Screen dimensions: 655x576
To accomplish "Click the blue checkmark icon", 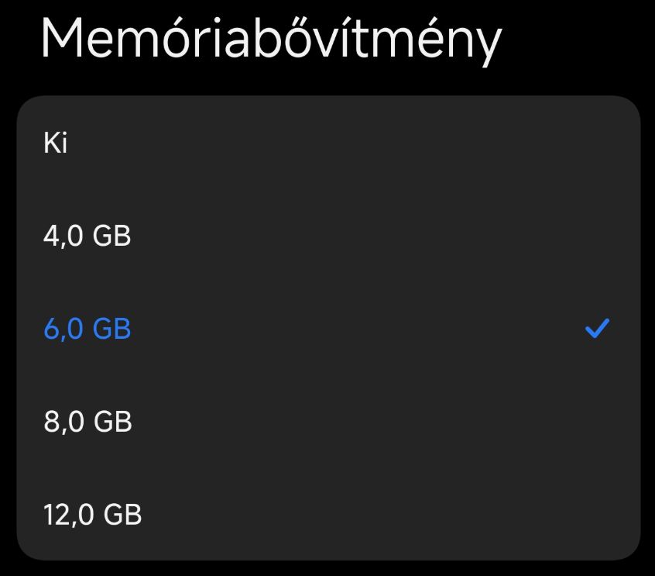I will coord(597,329).
